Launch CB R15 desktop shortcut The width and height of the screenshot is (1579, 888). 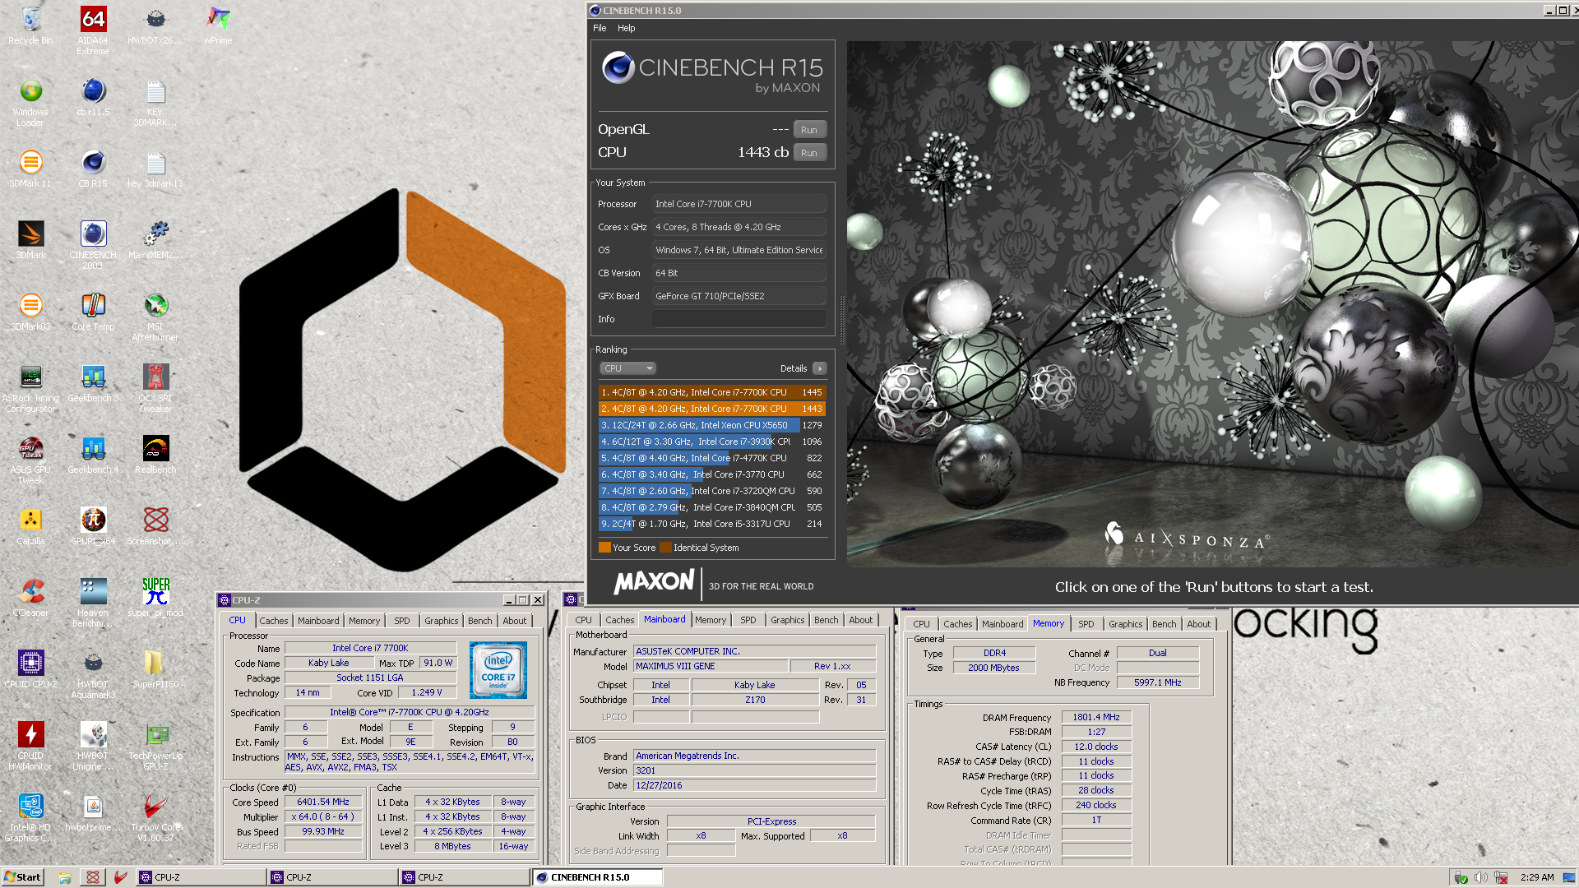(93, 169)
